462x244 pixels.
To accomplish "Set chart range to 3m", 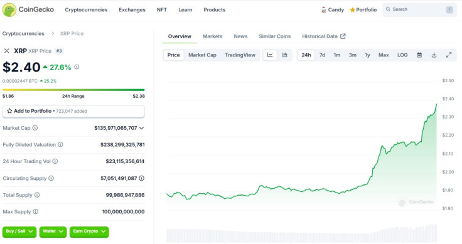I will coord(353,55).
